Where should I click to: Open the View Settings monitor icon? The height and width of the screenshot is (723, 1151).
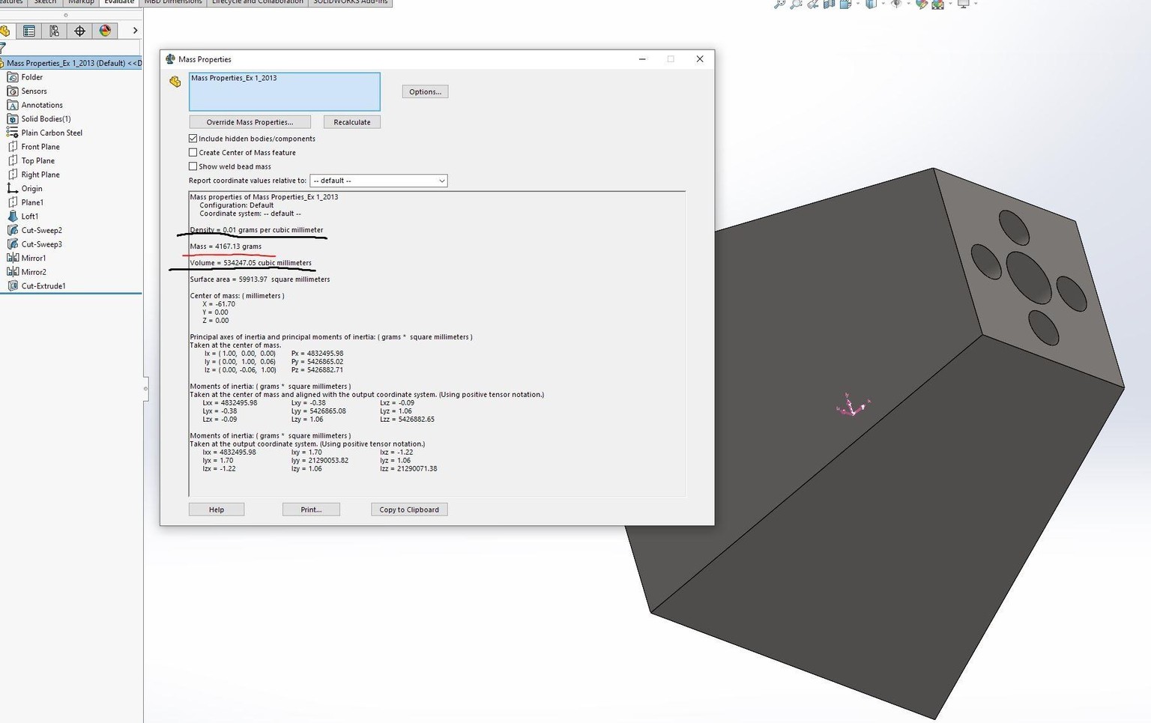pyautogui.click(x=964, y=4)
